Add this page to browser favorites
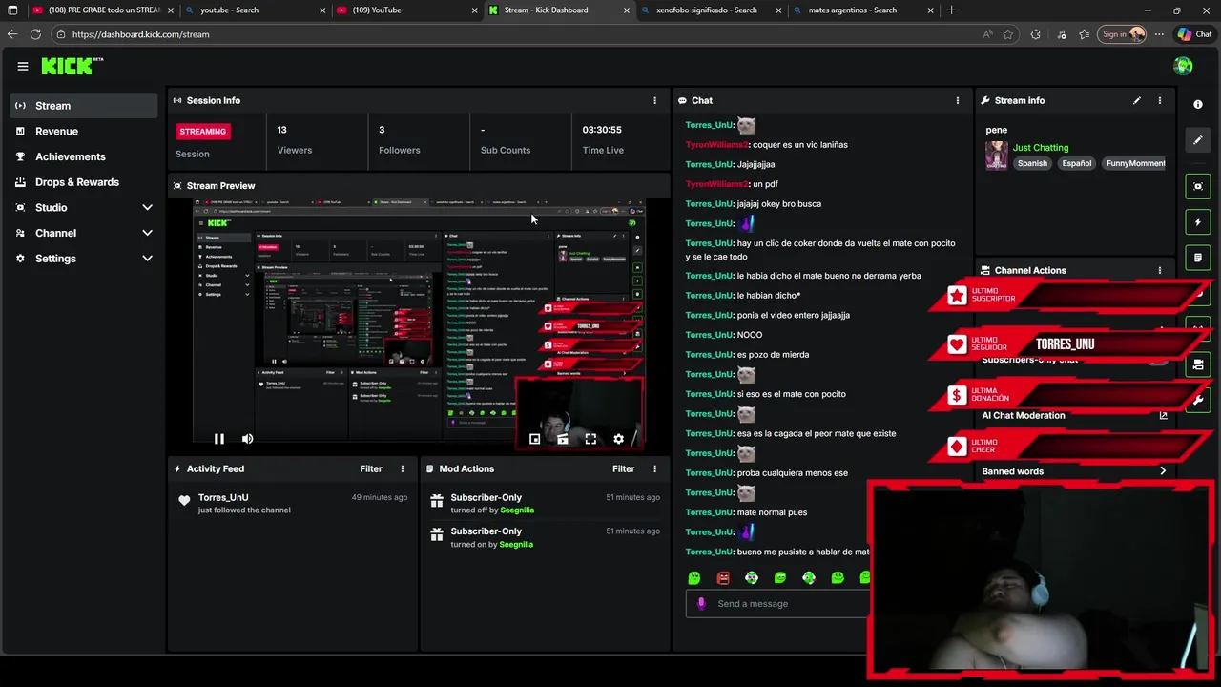Viewport: 1221px width, 687px height. 1008,34
